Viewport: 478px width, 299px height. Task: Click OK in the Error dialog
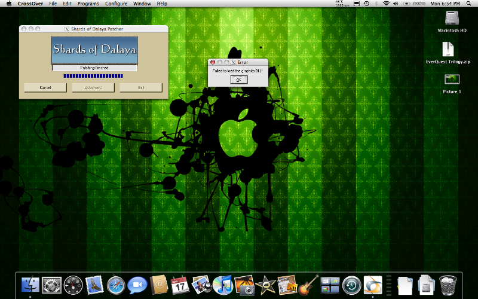coord(238,80)
